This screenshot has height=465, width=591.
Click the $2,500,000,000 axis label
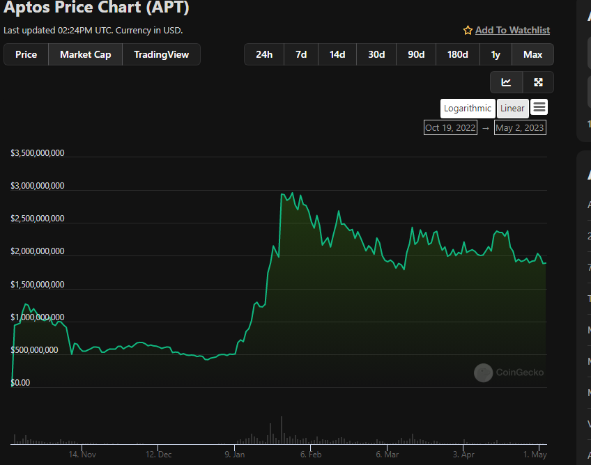[38, 219]
